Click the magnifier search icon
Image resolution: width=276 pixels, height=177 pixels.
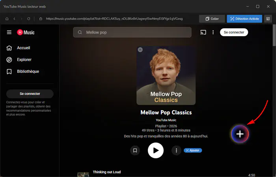[80, 32]
